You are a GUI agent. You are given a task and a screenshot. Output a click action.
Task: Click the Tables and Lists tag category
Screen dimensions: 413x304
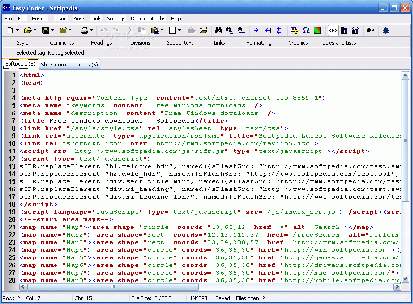338,43
